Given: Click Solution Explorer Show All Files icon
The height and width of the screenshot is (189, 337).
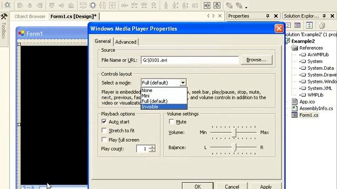Looking at the screenshot, I should (x=322, y=25).
